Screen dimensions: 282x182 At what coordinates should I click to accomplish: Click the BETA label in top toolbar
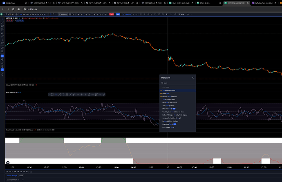pyautogui.click(x=182, y=14)
